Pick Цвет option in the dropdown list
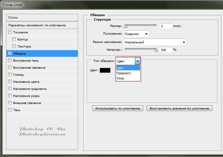 point(120,68)
